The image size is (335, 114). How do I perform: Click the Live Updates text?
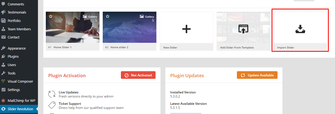click(69, 92)
